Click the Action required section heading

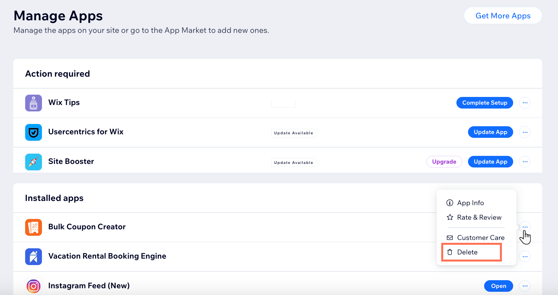tap(57, 74)
